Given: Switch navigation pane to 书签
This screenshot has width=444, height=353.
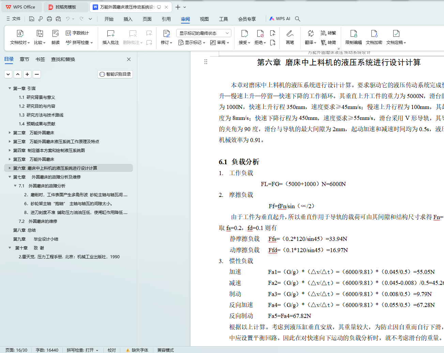Looking at the screenshot, I should click(40, 59).
